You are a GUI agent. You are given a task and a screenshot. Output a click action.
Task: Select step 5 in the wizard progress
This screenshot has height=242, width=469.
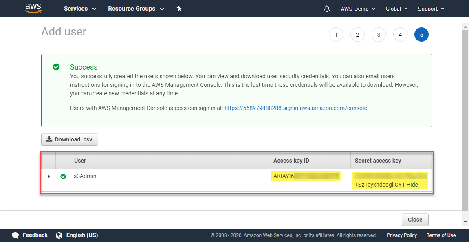coord(421,35)
